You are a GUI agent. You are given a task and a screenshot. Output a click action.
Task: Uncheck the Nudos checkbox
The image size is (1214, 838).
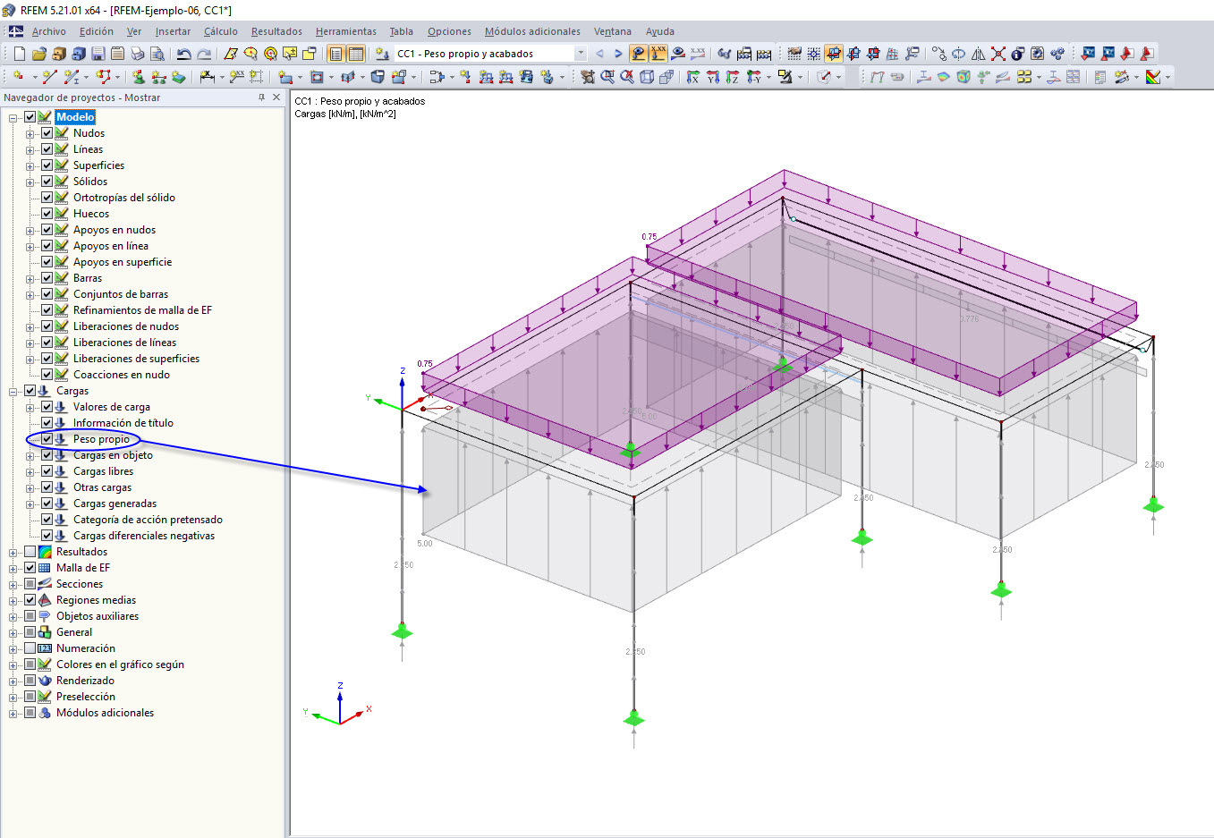[x=47, y=133]
